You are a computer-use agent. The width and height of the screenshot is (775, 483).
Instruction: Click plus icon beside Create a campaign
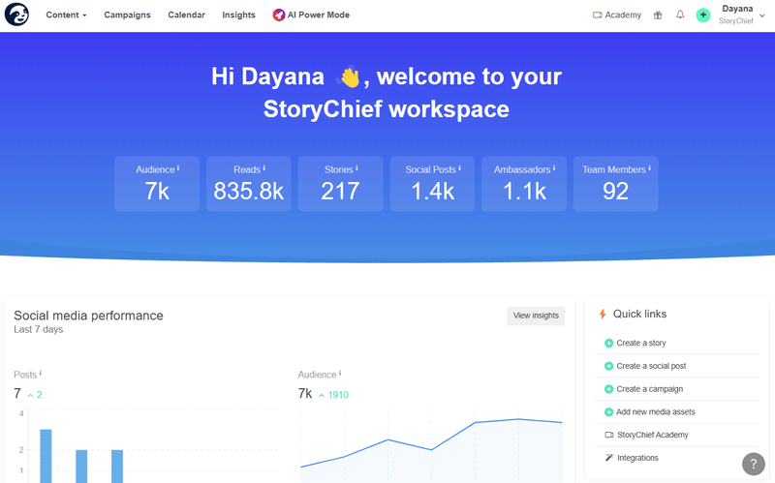coord(609,389)
